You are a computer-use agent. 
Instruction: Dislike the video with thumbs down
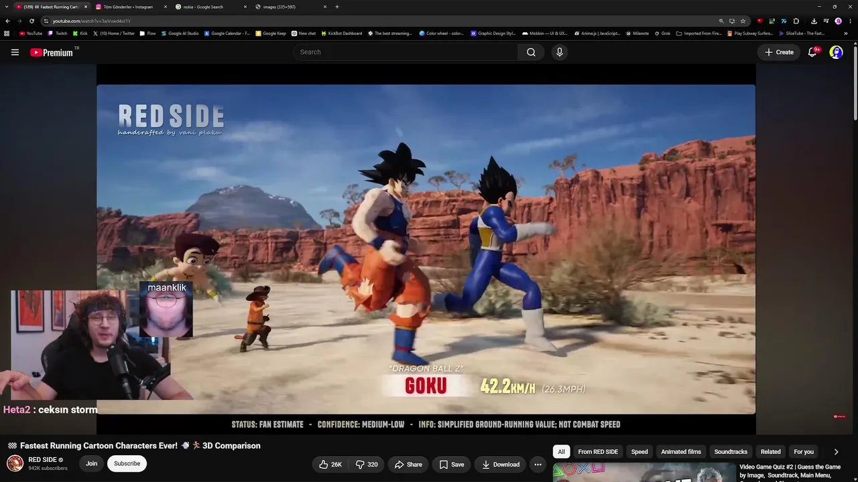click(x=367, y=465)
